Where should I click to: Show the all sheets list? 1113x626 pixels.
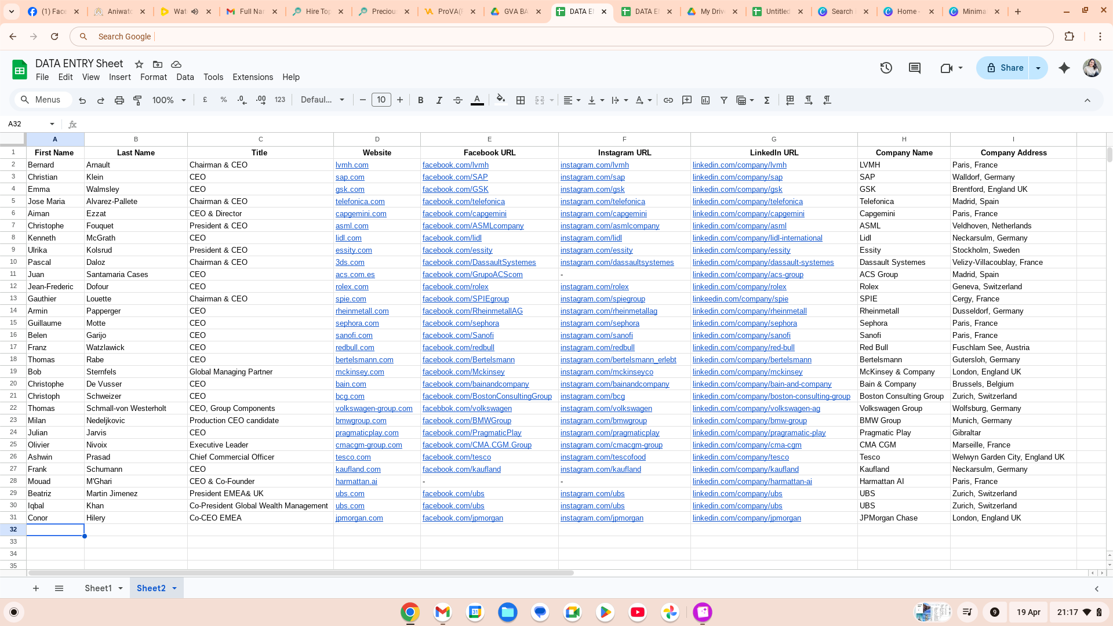tap(59, 588)
